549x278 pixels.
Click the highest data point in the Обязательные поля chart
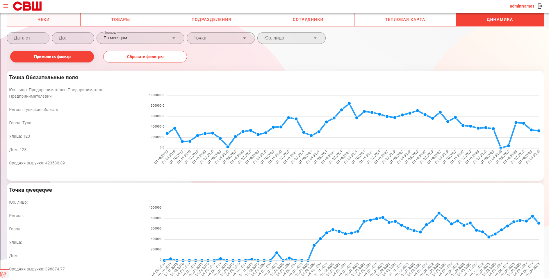[349, 103]
